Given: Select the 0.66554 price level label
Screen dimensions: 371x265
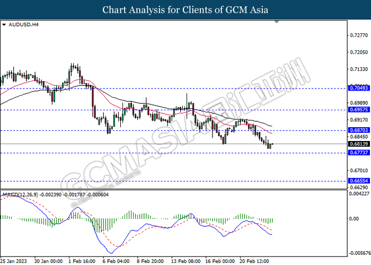Looking at the screenshot, I should (359, 181).
